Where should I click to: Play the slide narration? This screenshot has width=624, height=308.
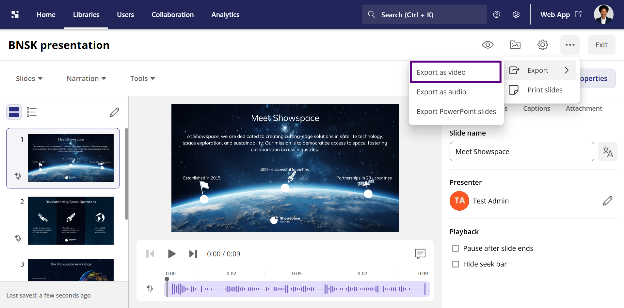click(172, 254)
